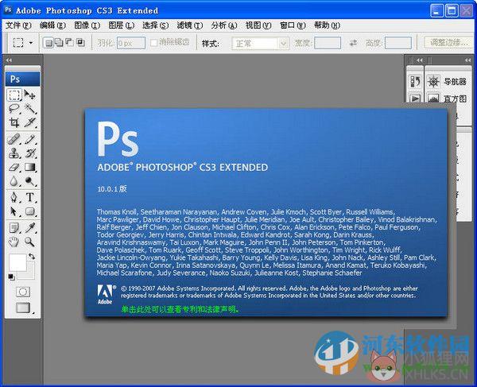Open the 选择(S) menu
Image resolution: width=477 pixels, height=387 pixels.
156,25
